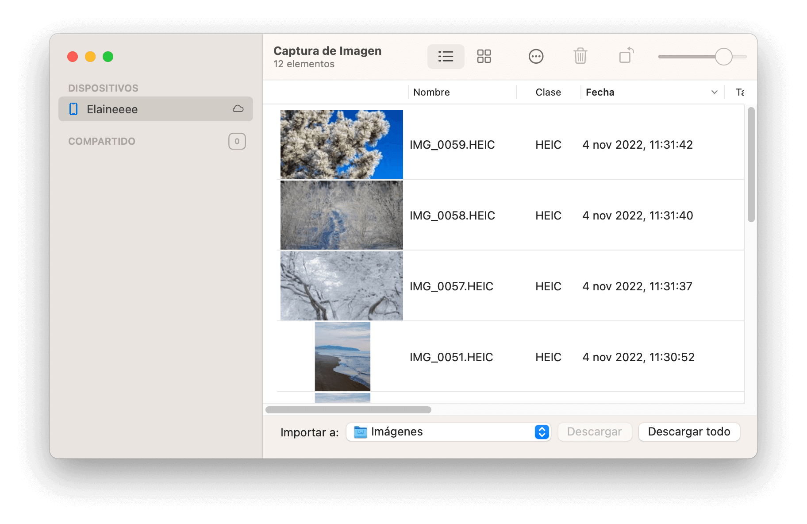
Task: Click date 4 nov 2022, 11:31:40
Action: (638, 216)
